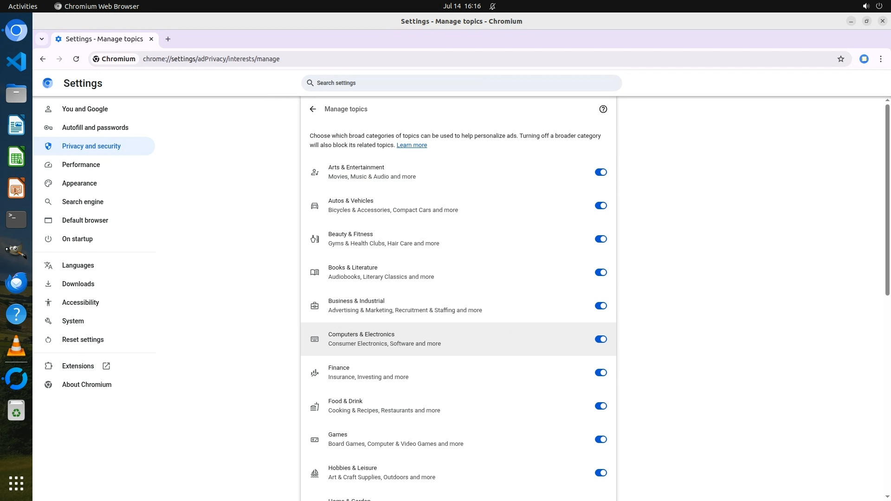Switch off the Computers & Electronics toggle

(x=600, y=339)
